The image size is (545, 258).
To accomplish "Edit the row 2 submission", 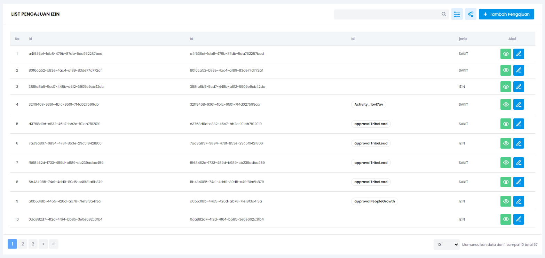I will [519, 70].
